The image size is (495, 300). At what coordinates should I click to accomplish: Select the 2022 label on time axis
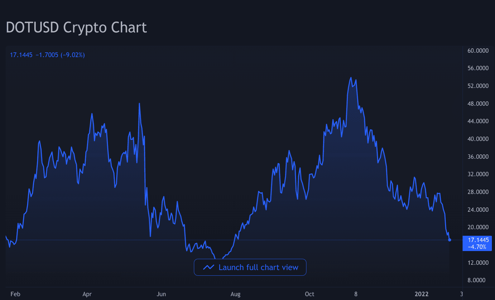tap(421, 294)
